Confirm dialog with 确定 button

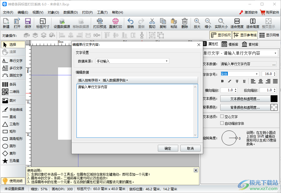[x=168, y=148]
